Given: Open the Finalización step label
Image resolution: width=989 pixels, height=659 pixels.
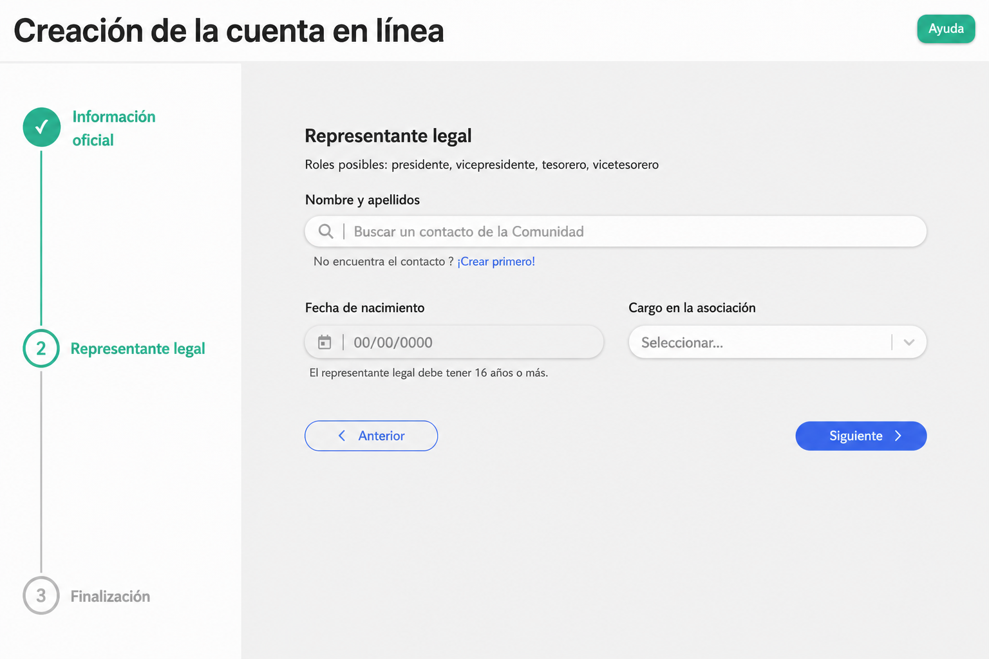Looking at the screenshot, I should tap(110, 597).
